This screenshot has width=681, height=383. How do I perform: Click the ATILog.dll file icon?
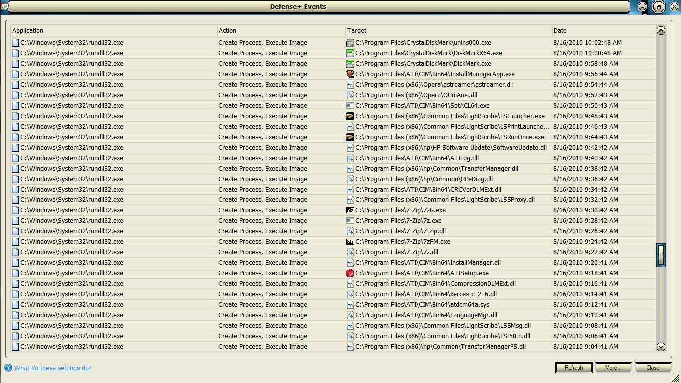click(350, 158)
